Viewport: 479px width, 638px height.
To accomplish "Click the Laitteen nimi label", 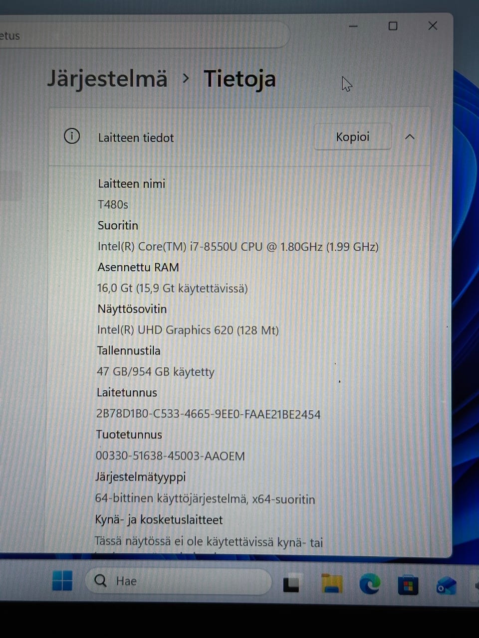I will [x=131, y=183].
